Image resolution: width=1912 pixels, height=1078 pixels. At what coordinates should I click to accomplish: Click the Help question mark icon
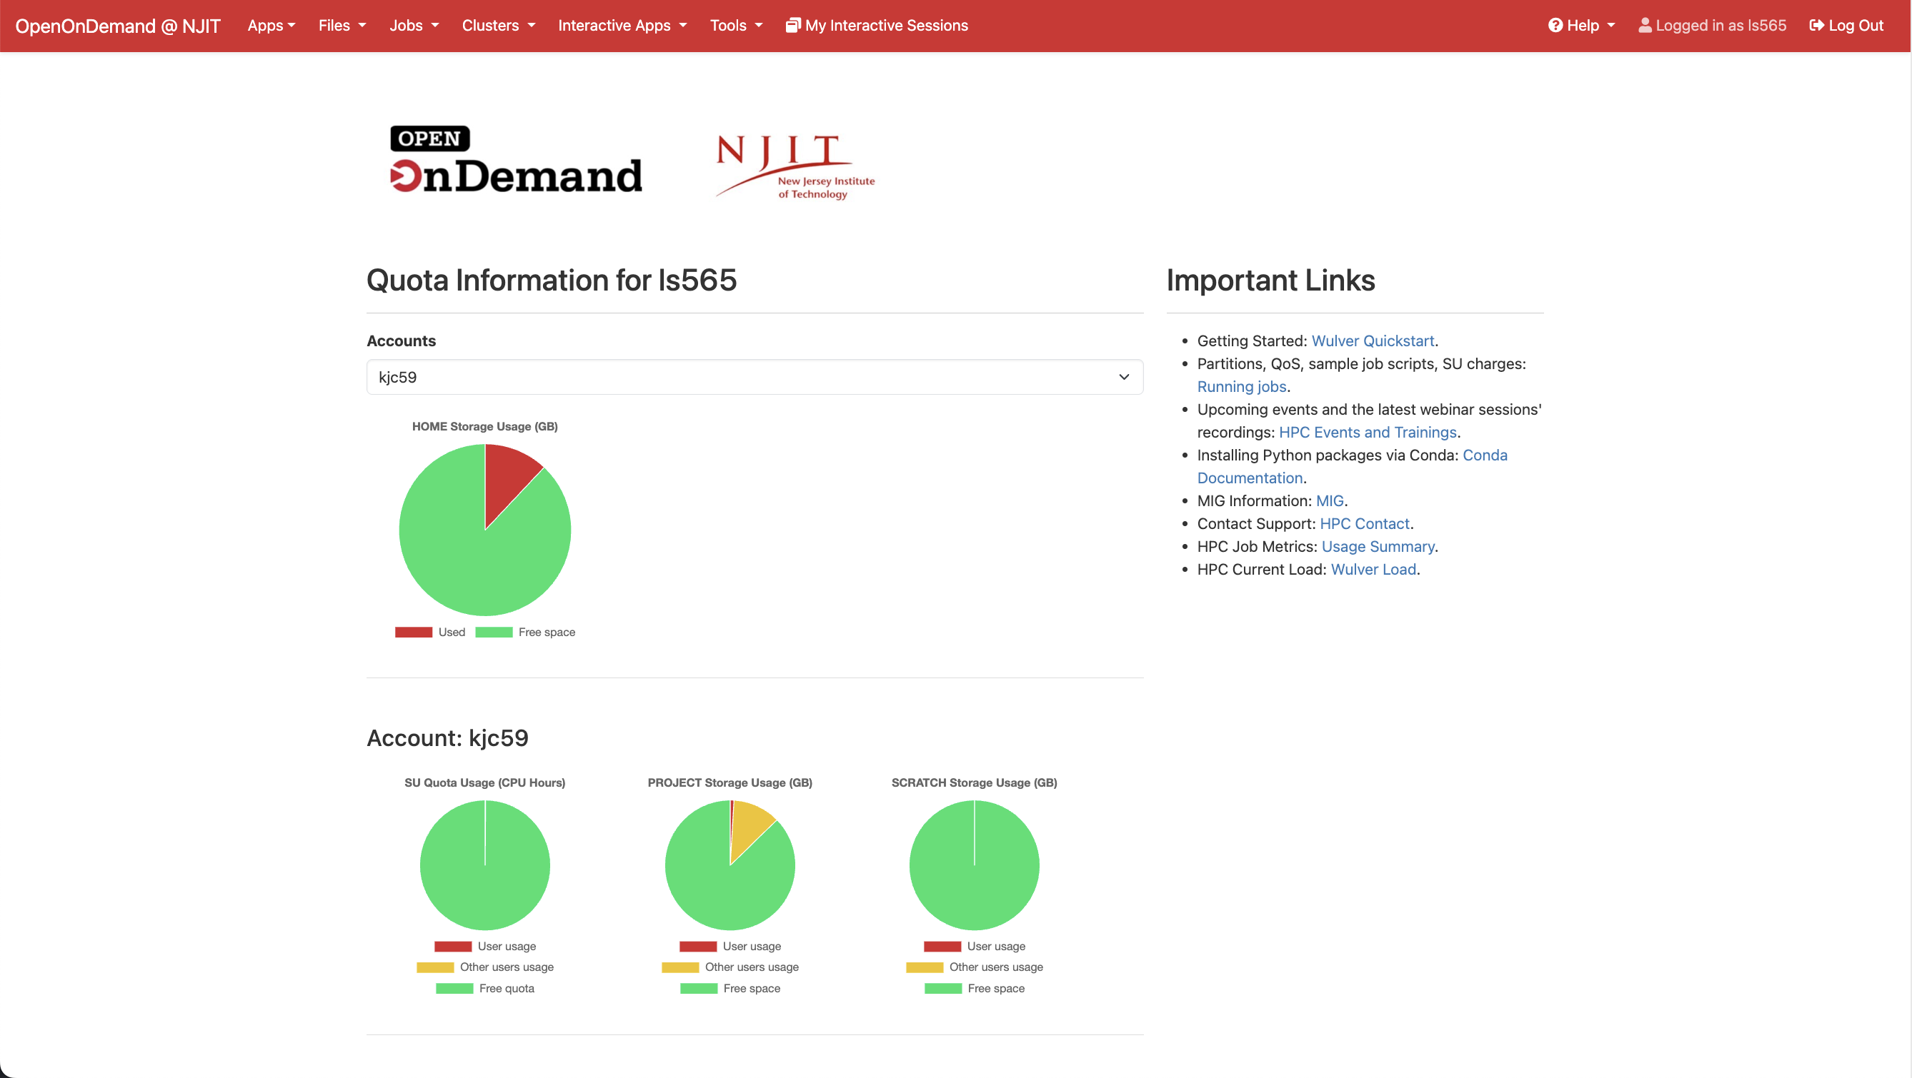[x=1556, y=24]
